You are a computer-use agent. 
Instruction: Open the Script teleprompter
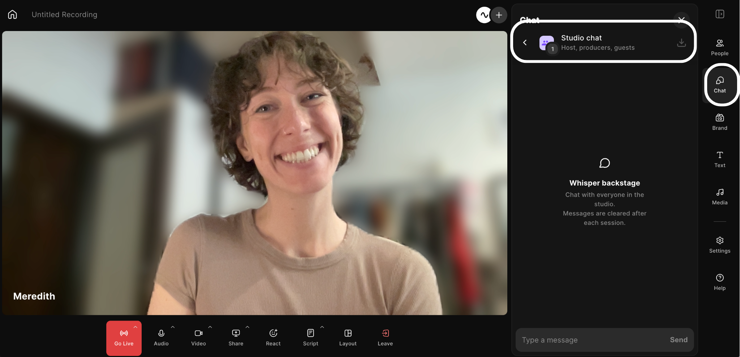tap(310, 338)
